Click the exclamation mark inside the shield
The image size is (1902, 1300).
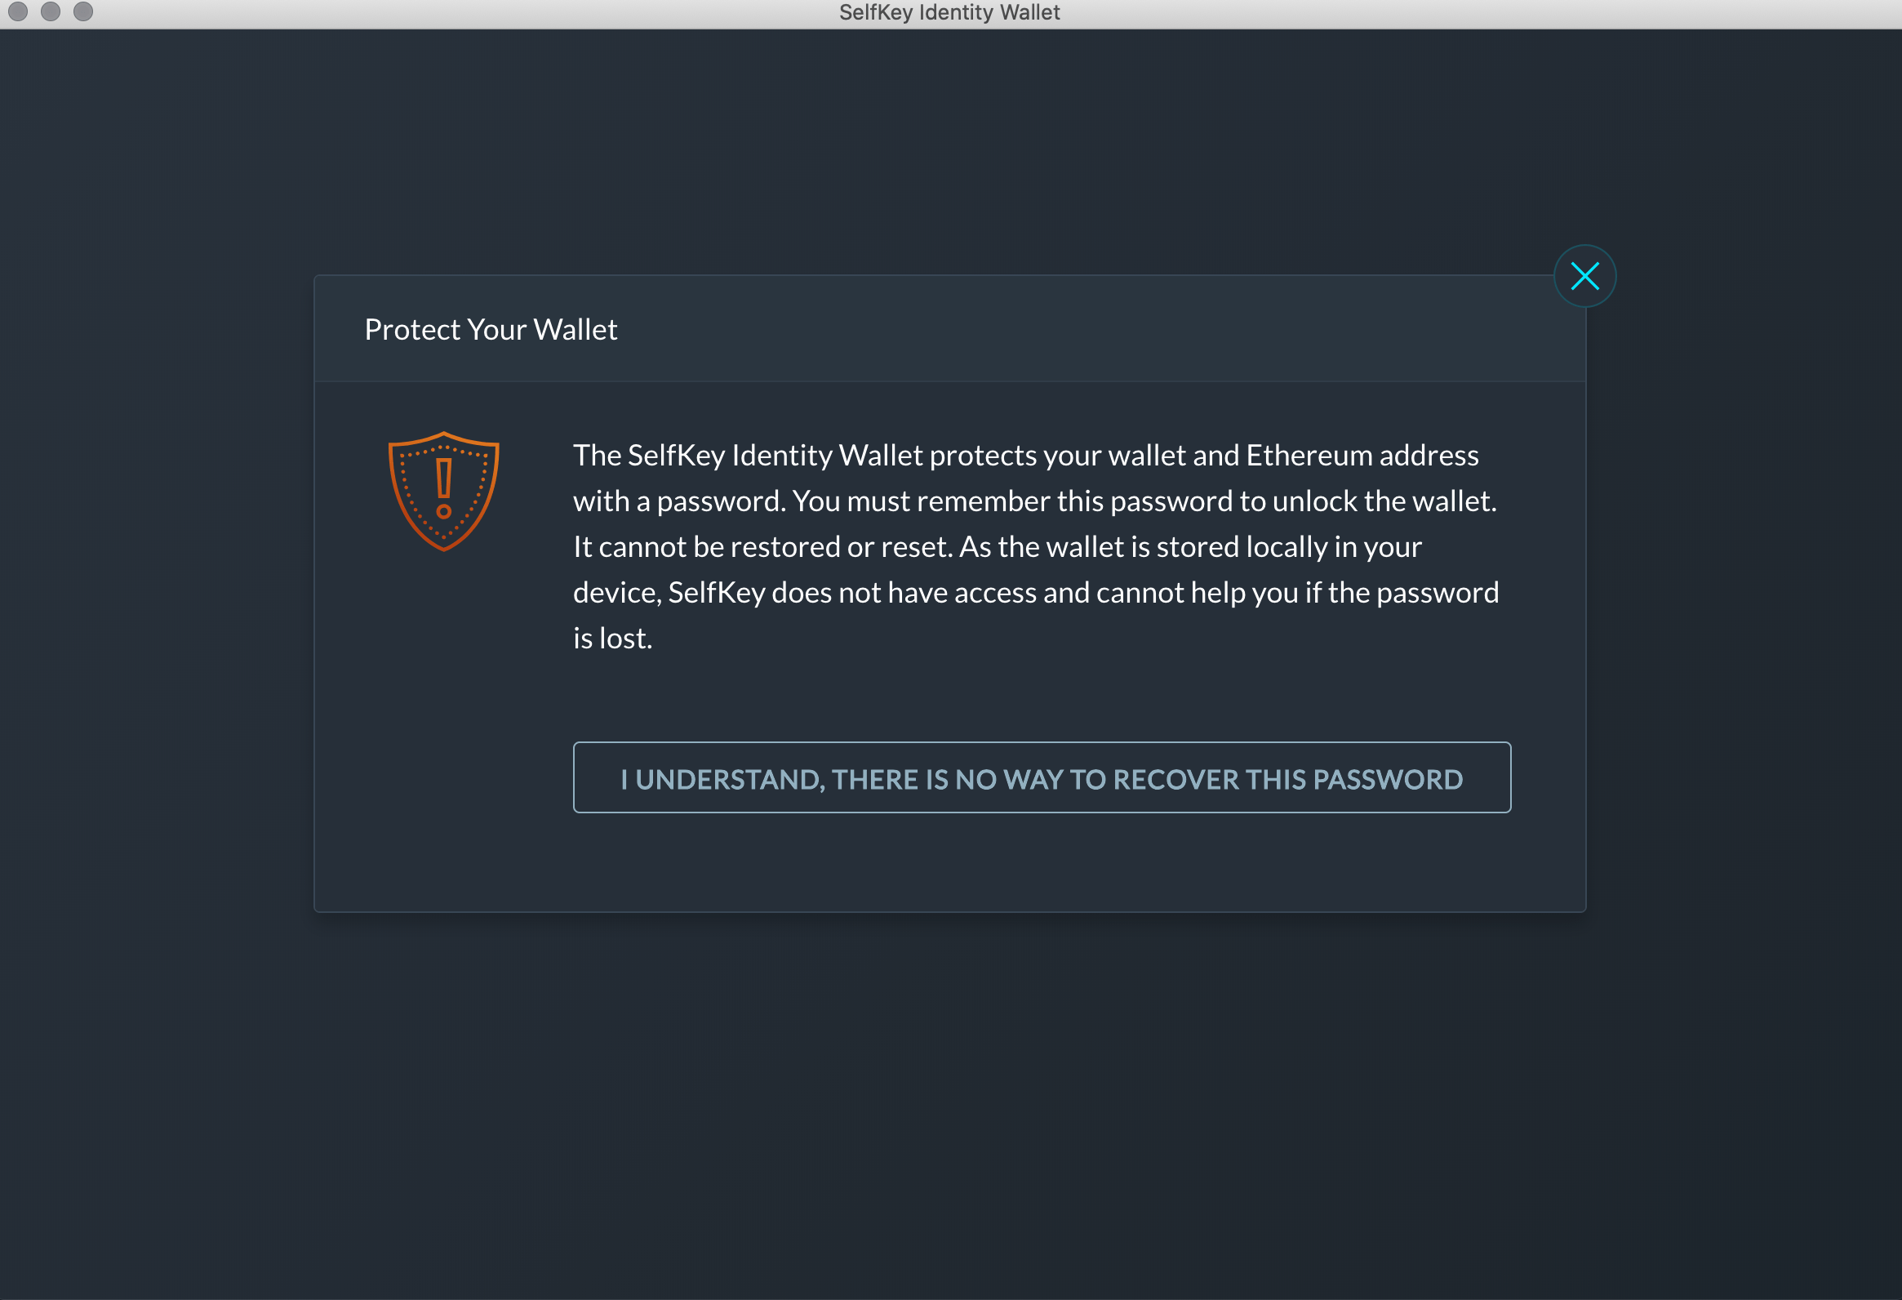pos(443,488)
